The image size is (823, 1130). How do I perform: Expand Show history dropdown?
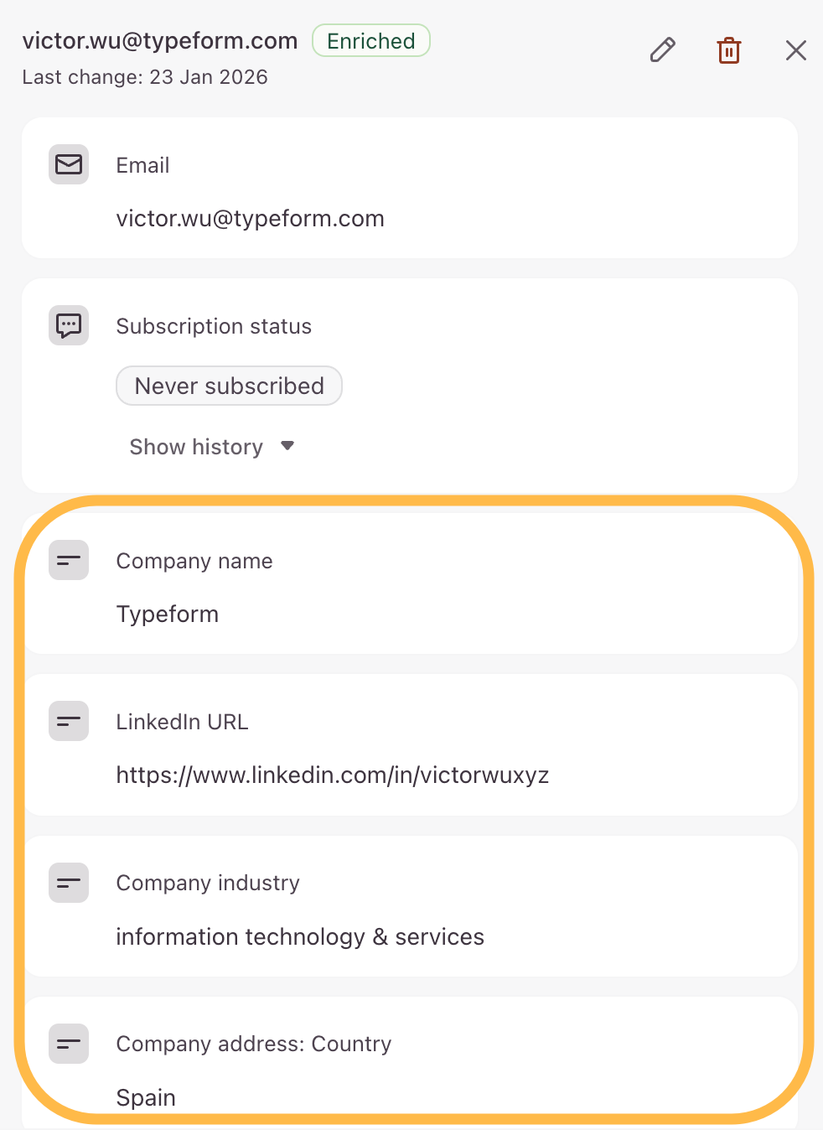(x=197, y=447)
